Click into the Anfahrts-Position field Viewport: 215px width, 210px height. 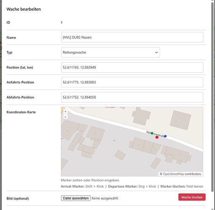tap(132, 82)
